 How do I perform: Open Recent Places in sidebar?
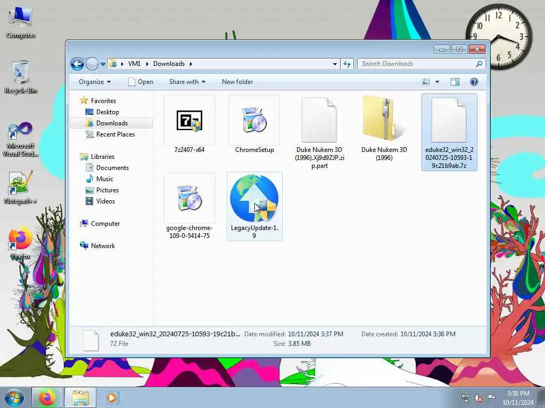click(x=110, y=134)
